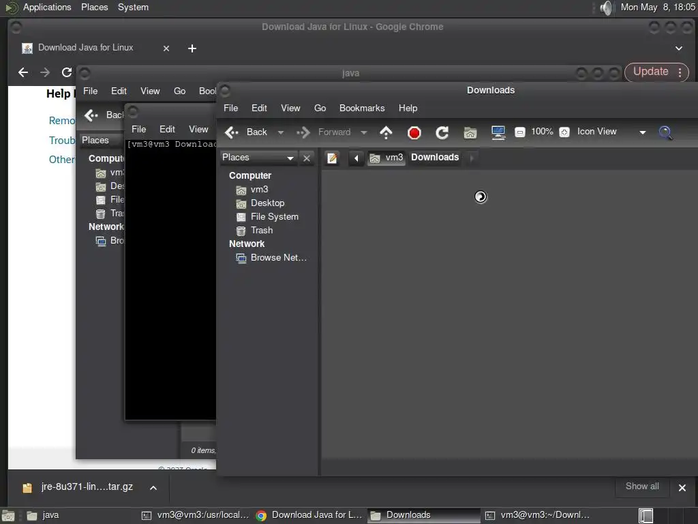The height and width of the screenshot is (524, 698).
Task: Open Bookmarks menu in Downloads window
Action: 362,108
